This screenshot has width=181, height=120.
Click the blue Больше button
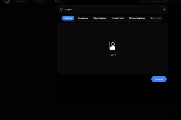point(159,79)
